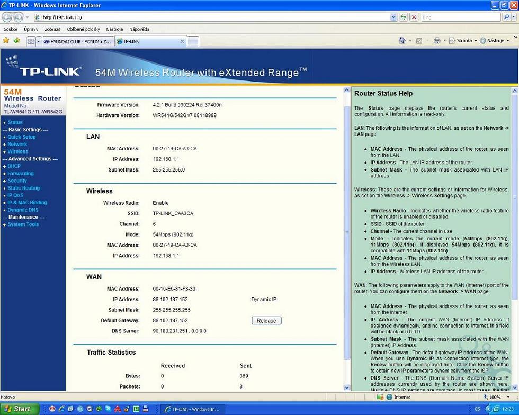
Task: Expand the Security sidebar section
Action: point(17,181)
